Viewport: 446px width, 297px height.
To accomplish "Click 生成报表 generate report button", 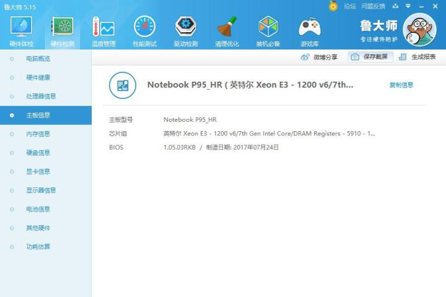I will point(418,57).
